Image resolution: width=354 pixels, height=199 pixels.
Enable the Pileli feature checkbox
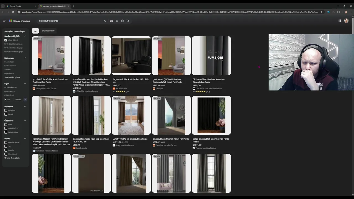coord(6,124)
